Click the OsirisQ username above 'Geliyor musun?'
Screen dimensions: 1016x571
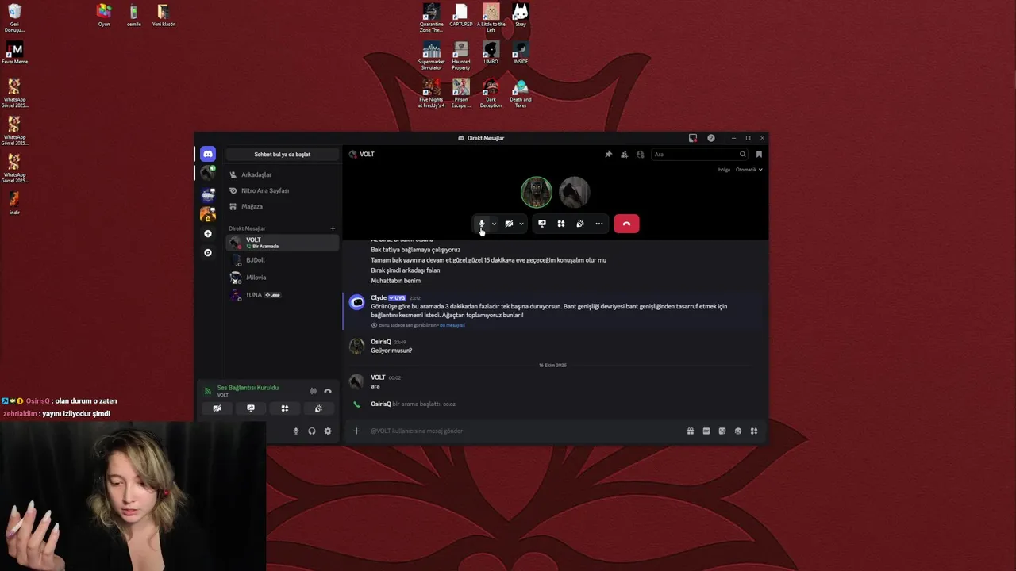point(381,342)
